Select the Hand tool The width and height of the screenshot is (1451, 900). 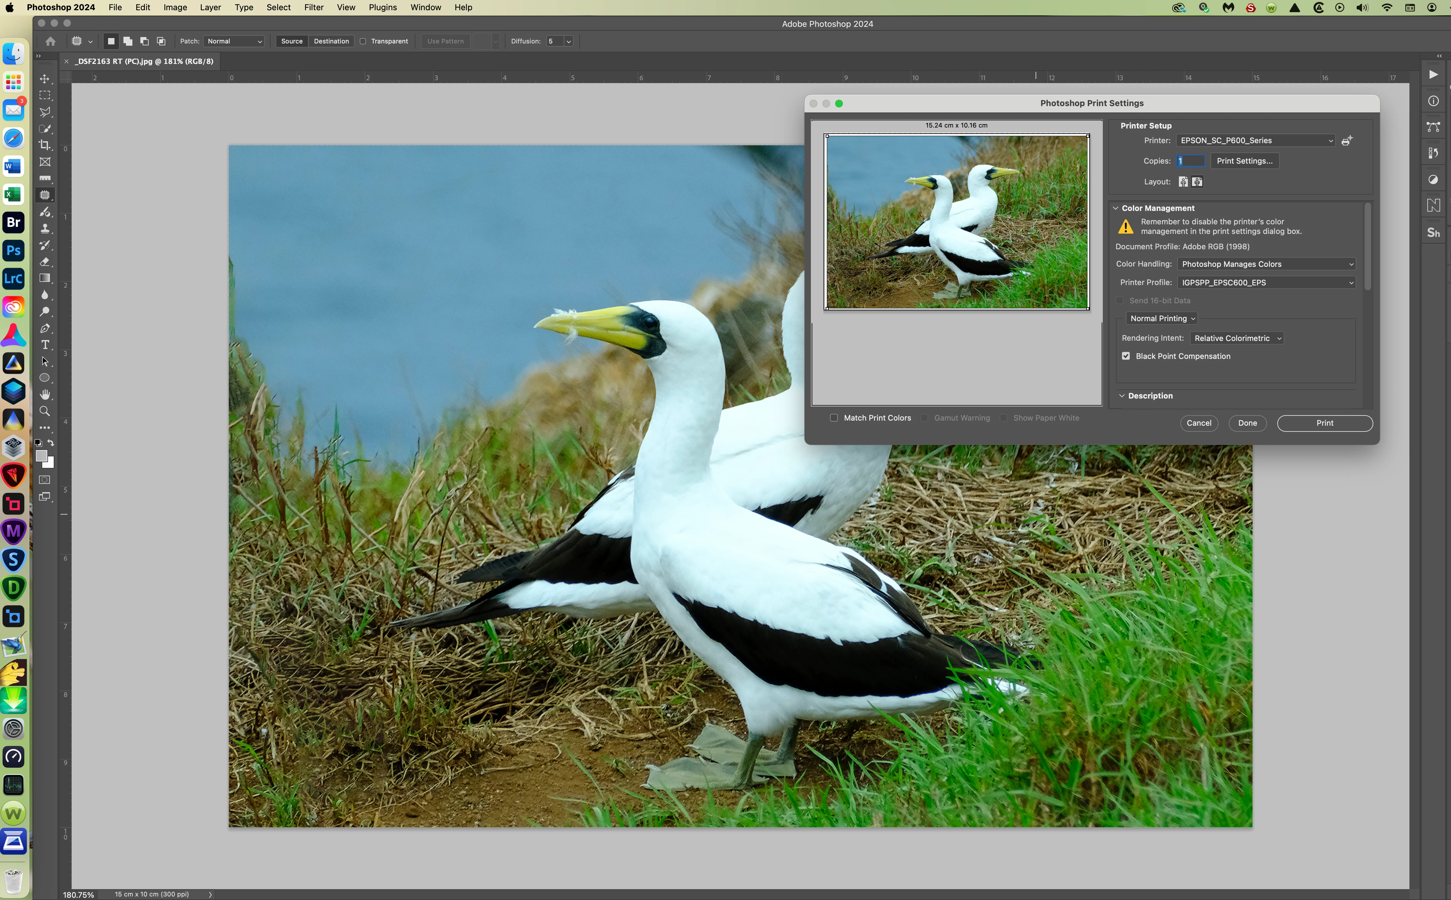pyautogui.click(x=45, y=395)
